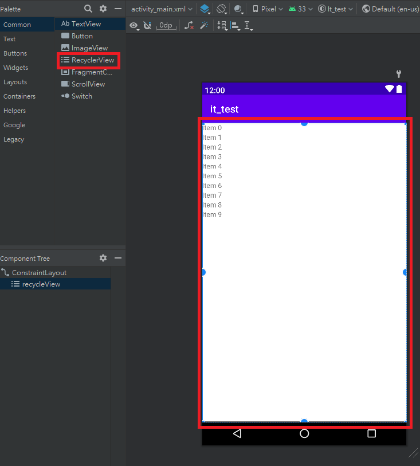Click the wrench icon above the preview
The image size is (420, 466).
coord(399,73)
